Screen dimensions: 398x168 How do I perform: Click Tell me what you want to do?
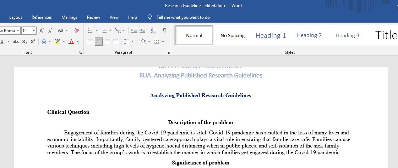pos(183,17)
